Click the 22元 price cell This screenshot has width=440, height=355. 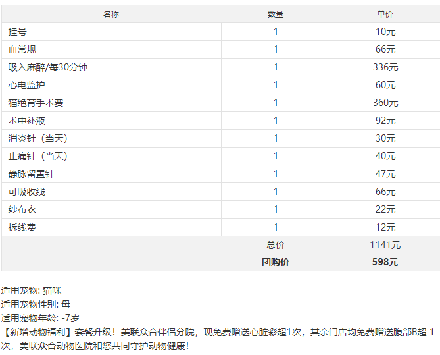tap(385, 209)
